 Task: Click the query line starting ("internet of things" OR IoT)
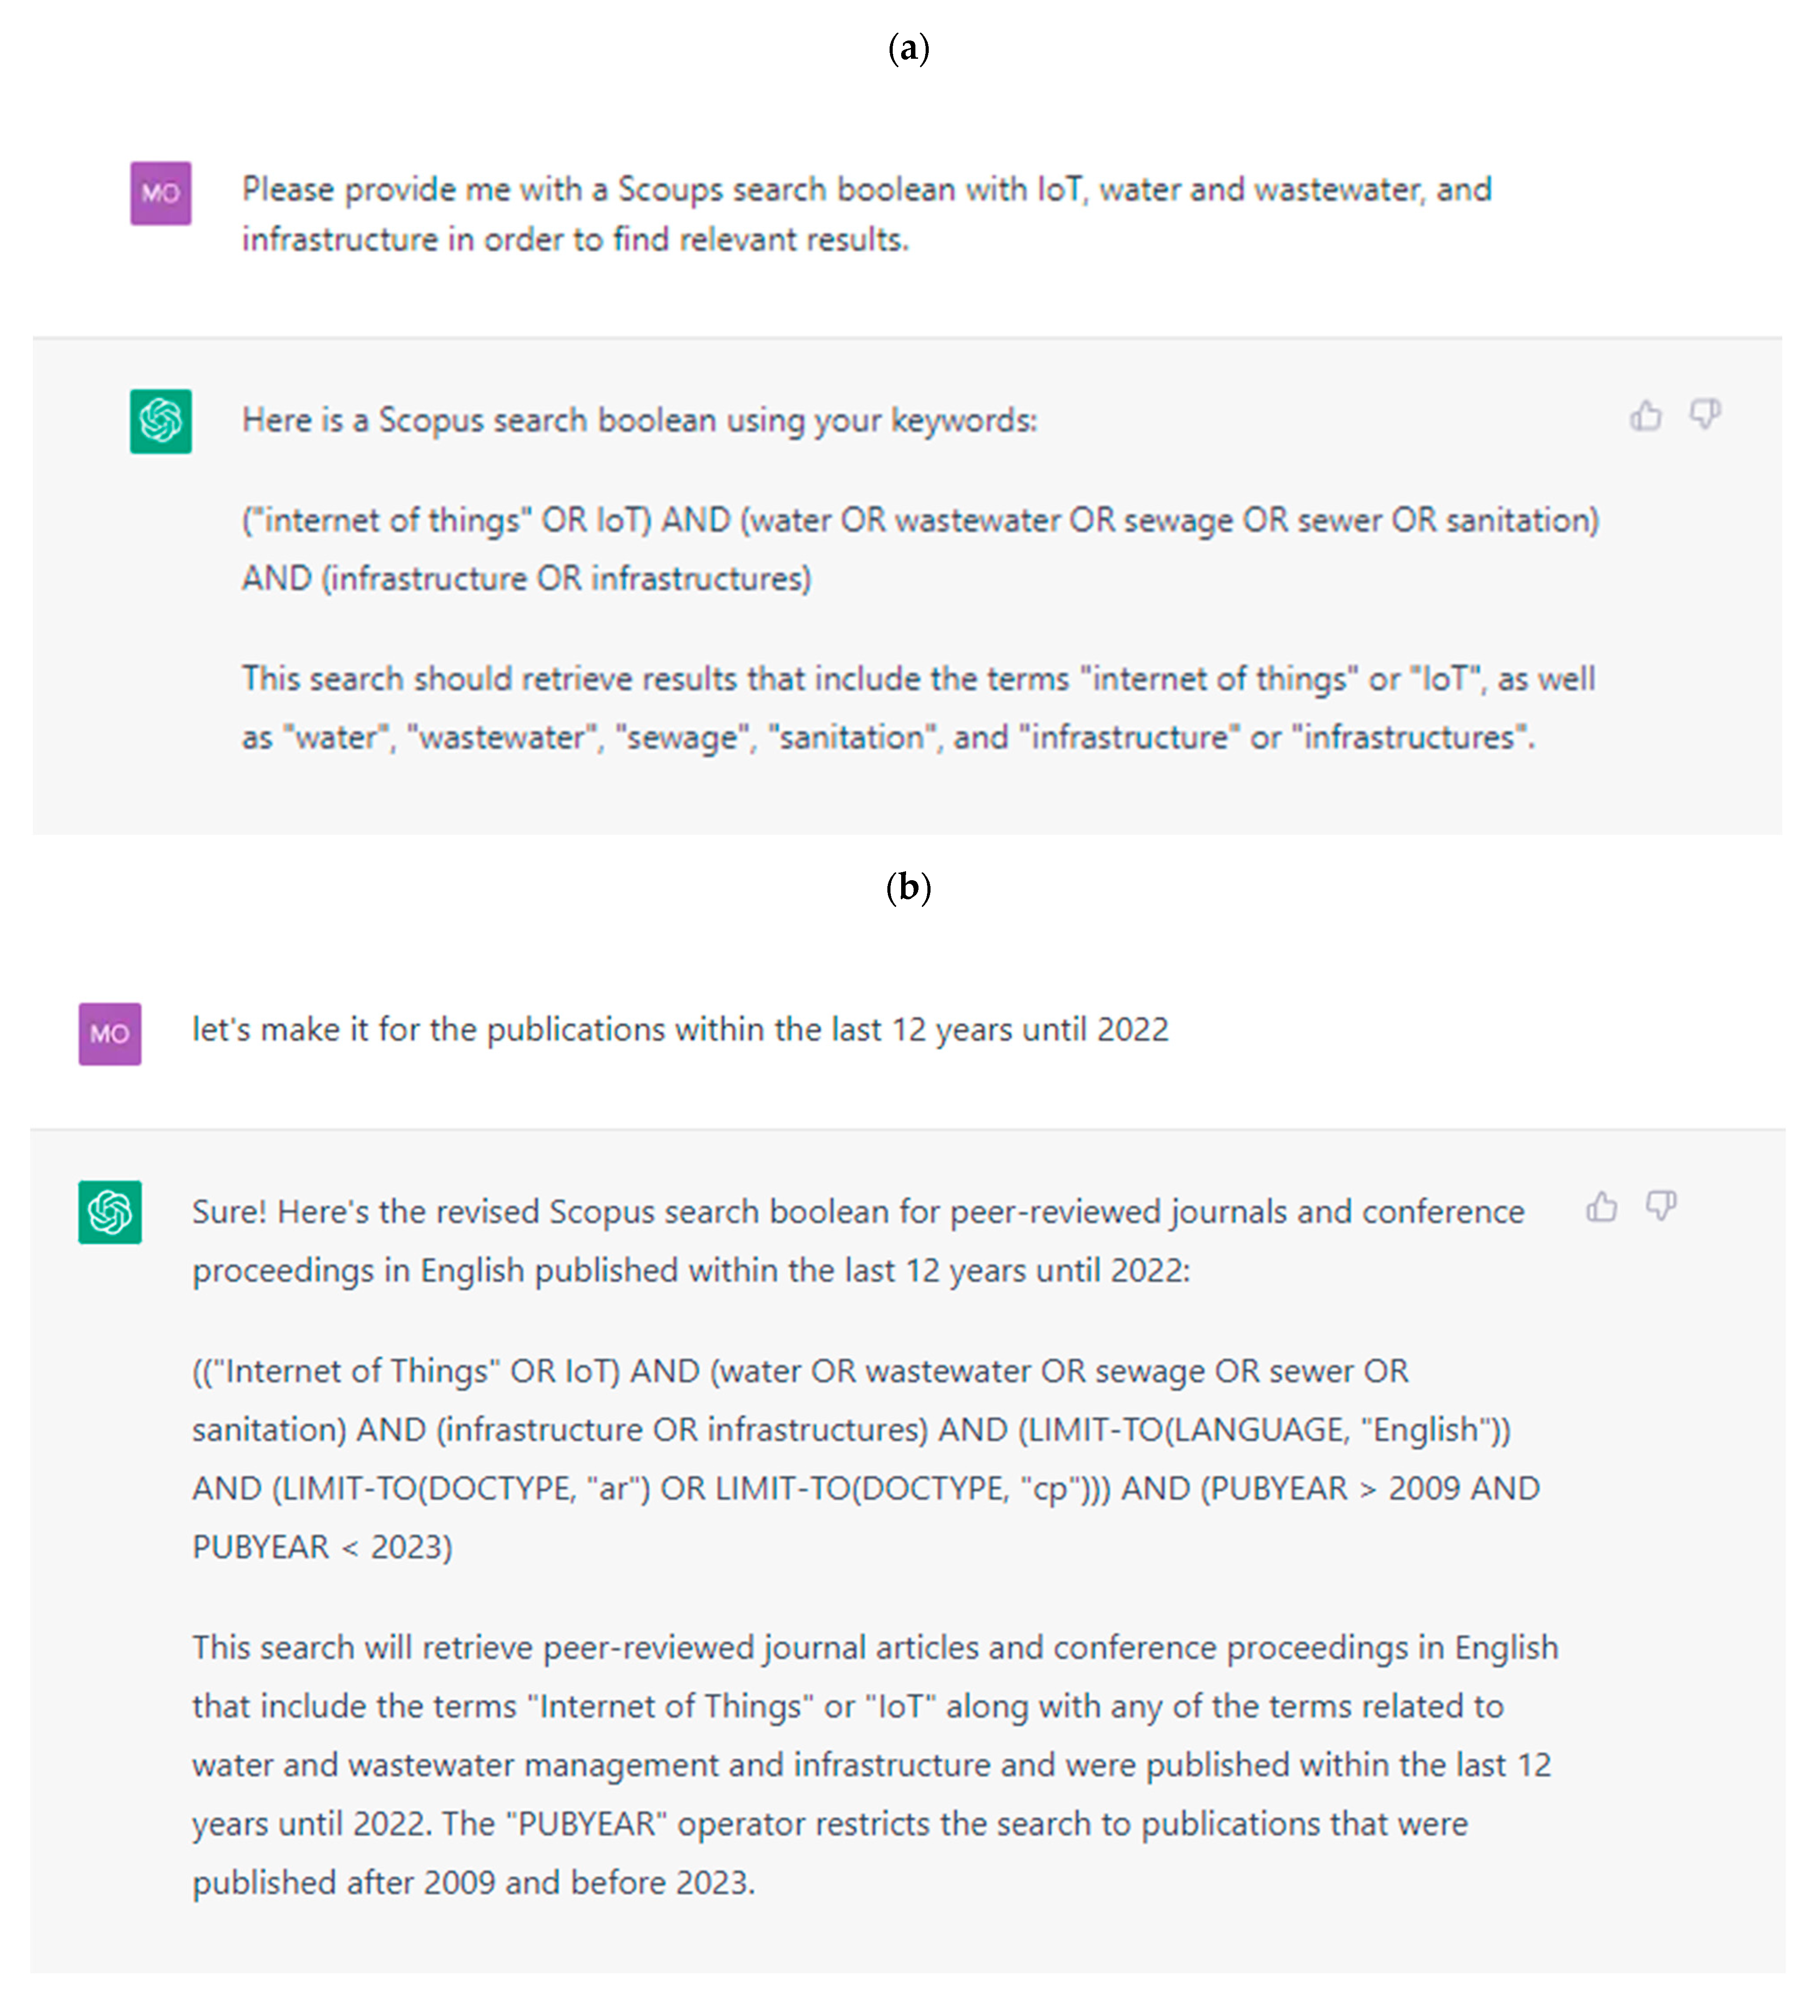point(920,520)
